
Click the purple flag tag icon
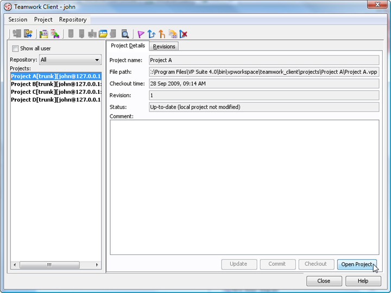(x=141, y=34)
